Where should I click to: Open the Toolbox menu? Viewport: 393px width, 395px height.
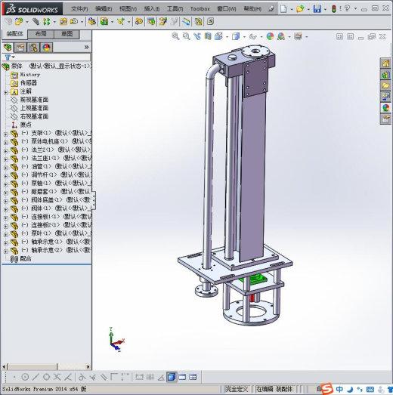[200, 9]
